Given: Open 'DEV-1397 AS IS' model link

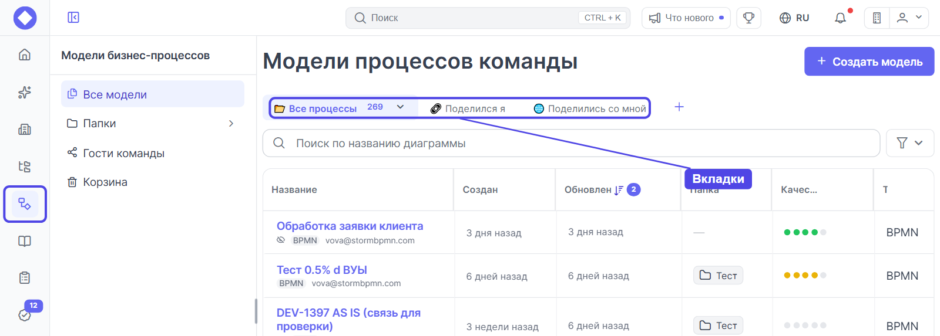Looking at the screenshot, I should coord(349,319).
